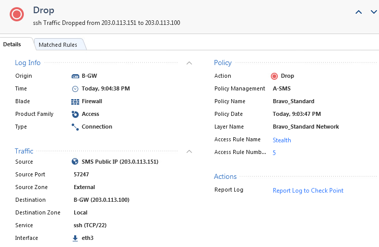Viewport: 379px width, 247px height.
Task: Select the Log Info section heading
Action: tap(27, 63)
